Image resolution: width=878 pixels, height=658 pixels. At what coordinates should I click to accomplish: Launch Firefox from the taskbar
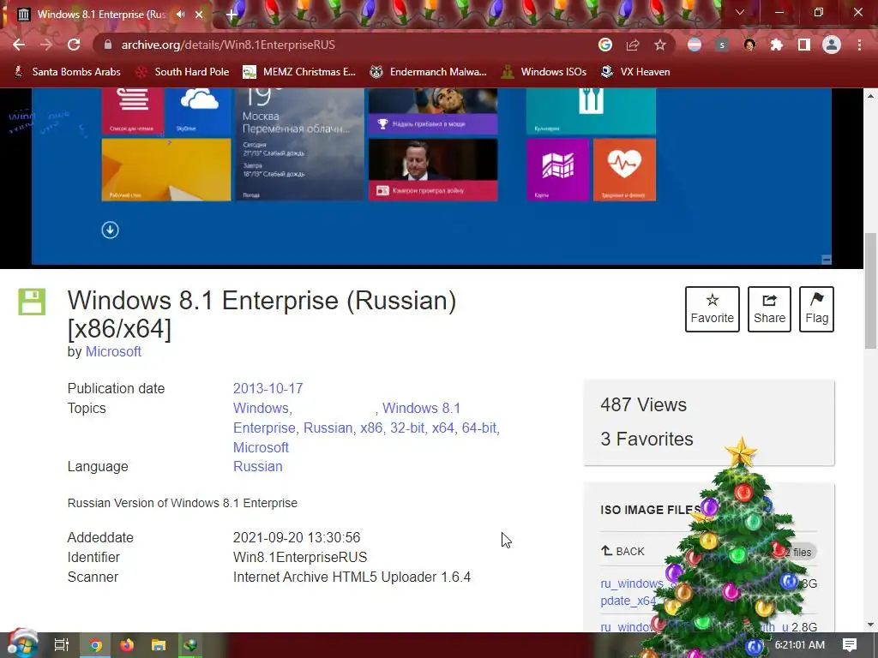point(127,645)
